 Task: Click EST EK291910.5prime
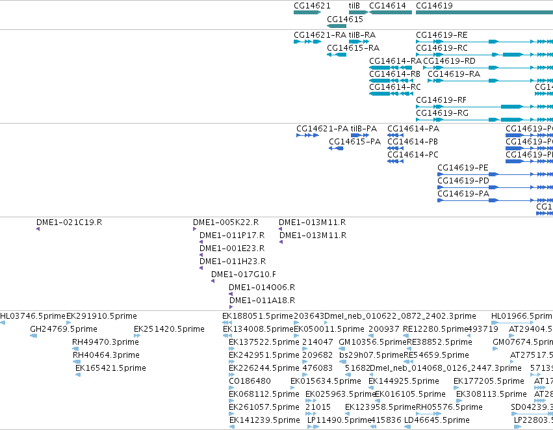(101, 316)
